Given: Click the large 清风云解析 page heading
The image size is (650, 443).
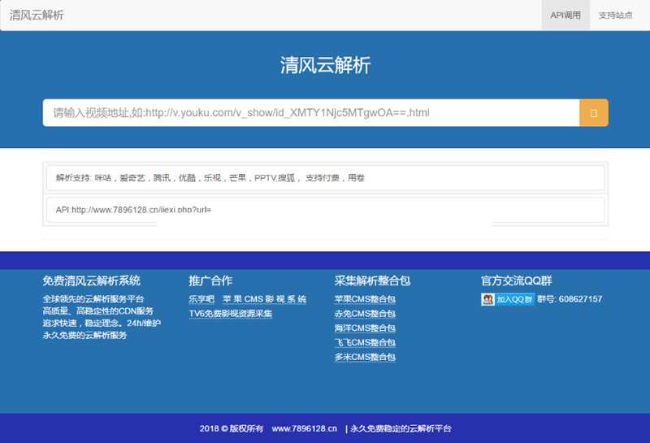Looking at the screenshot, I should click(x=325, y=66).
